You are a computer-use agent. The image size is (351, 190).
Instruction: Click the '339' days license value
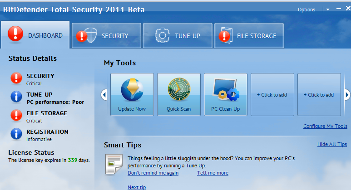tap(73, 160)
